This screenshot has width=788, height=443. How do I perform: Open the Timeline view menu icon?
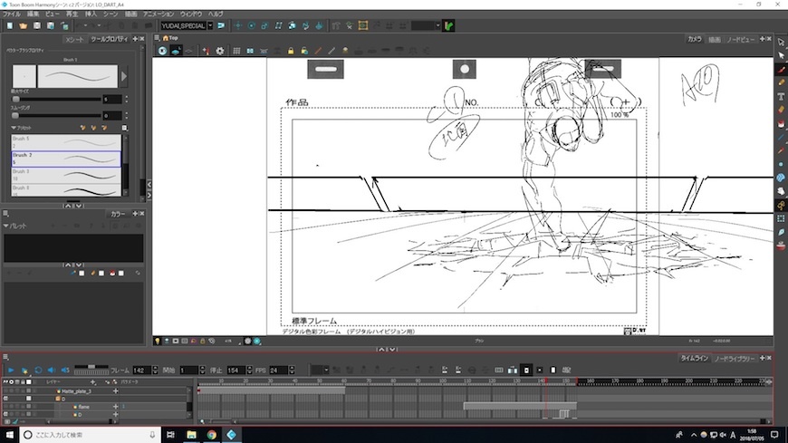point(5,358)
